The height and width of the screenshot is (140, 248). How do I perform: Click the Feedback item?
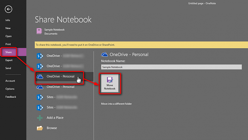click(11, 97)
